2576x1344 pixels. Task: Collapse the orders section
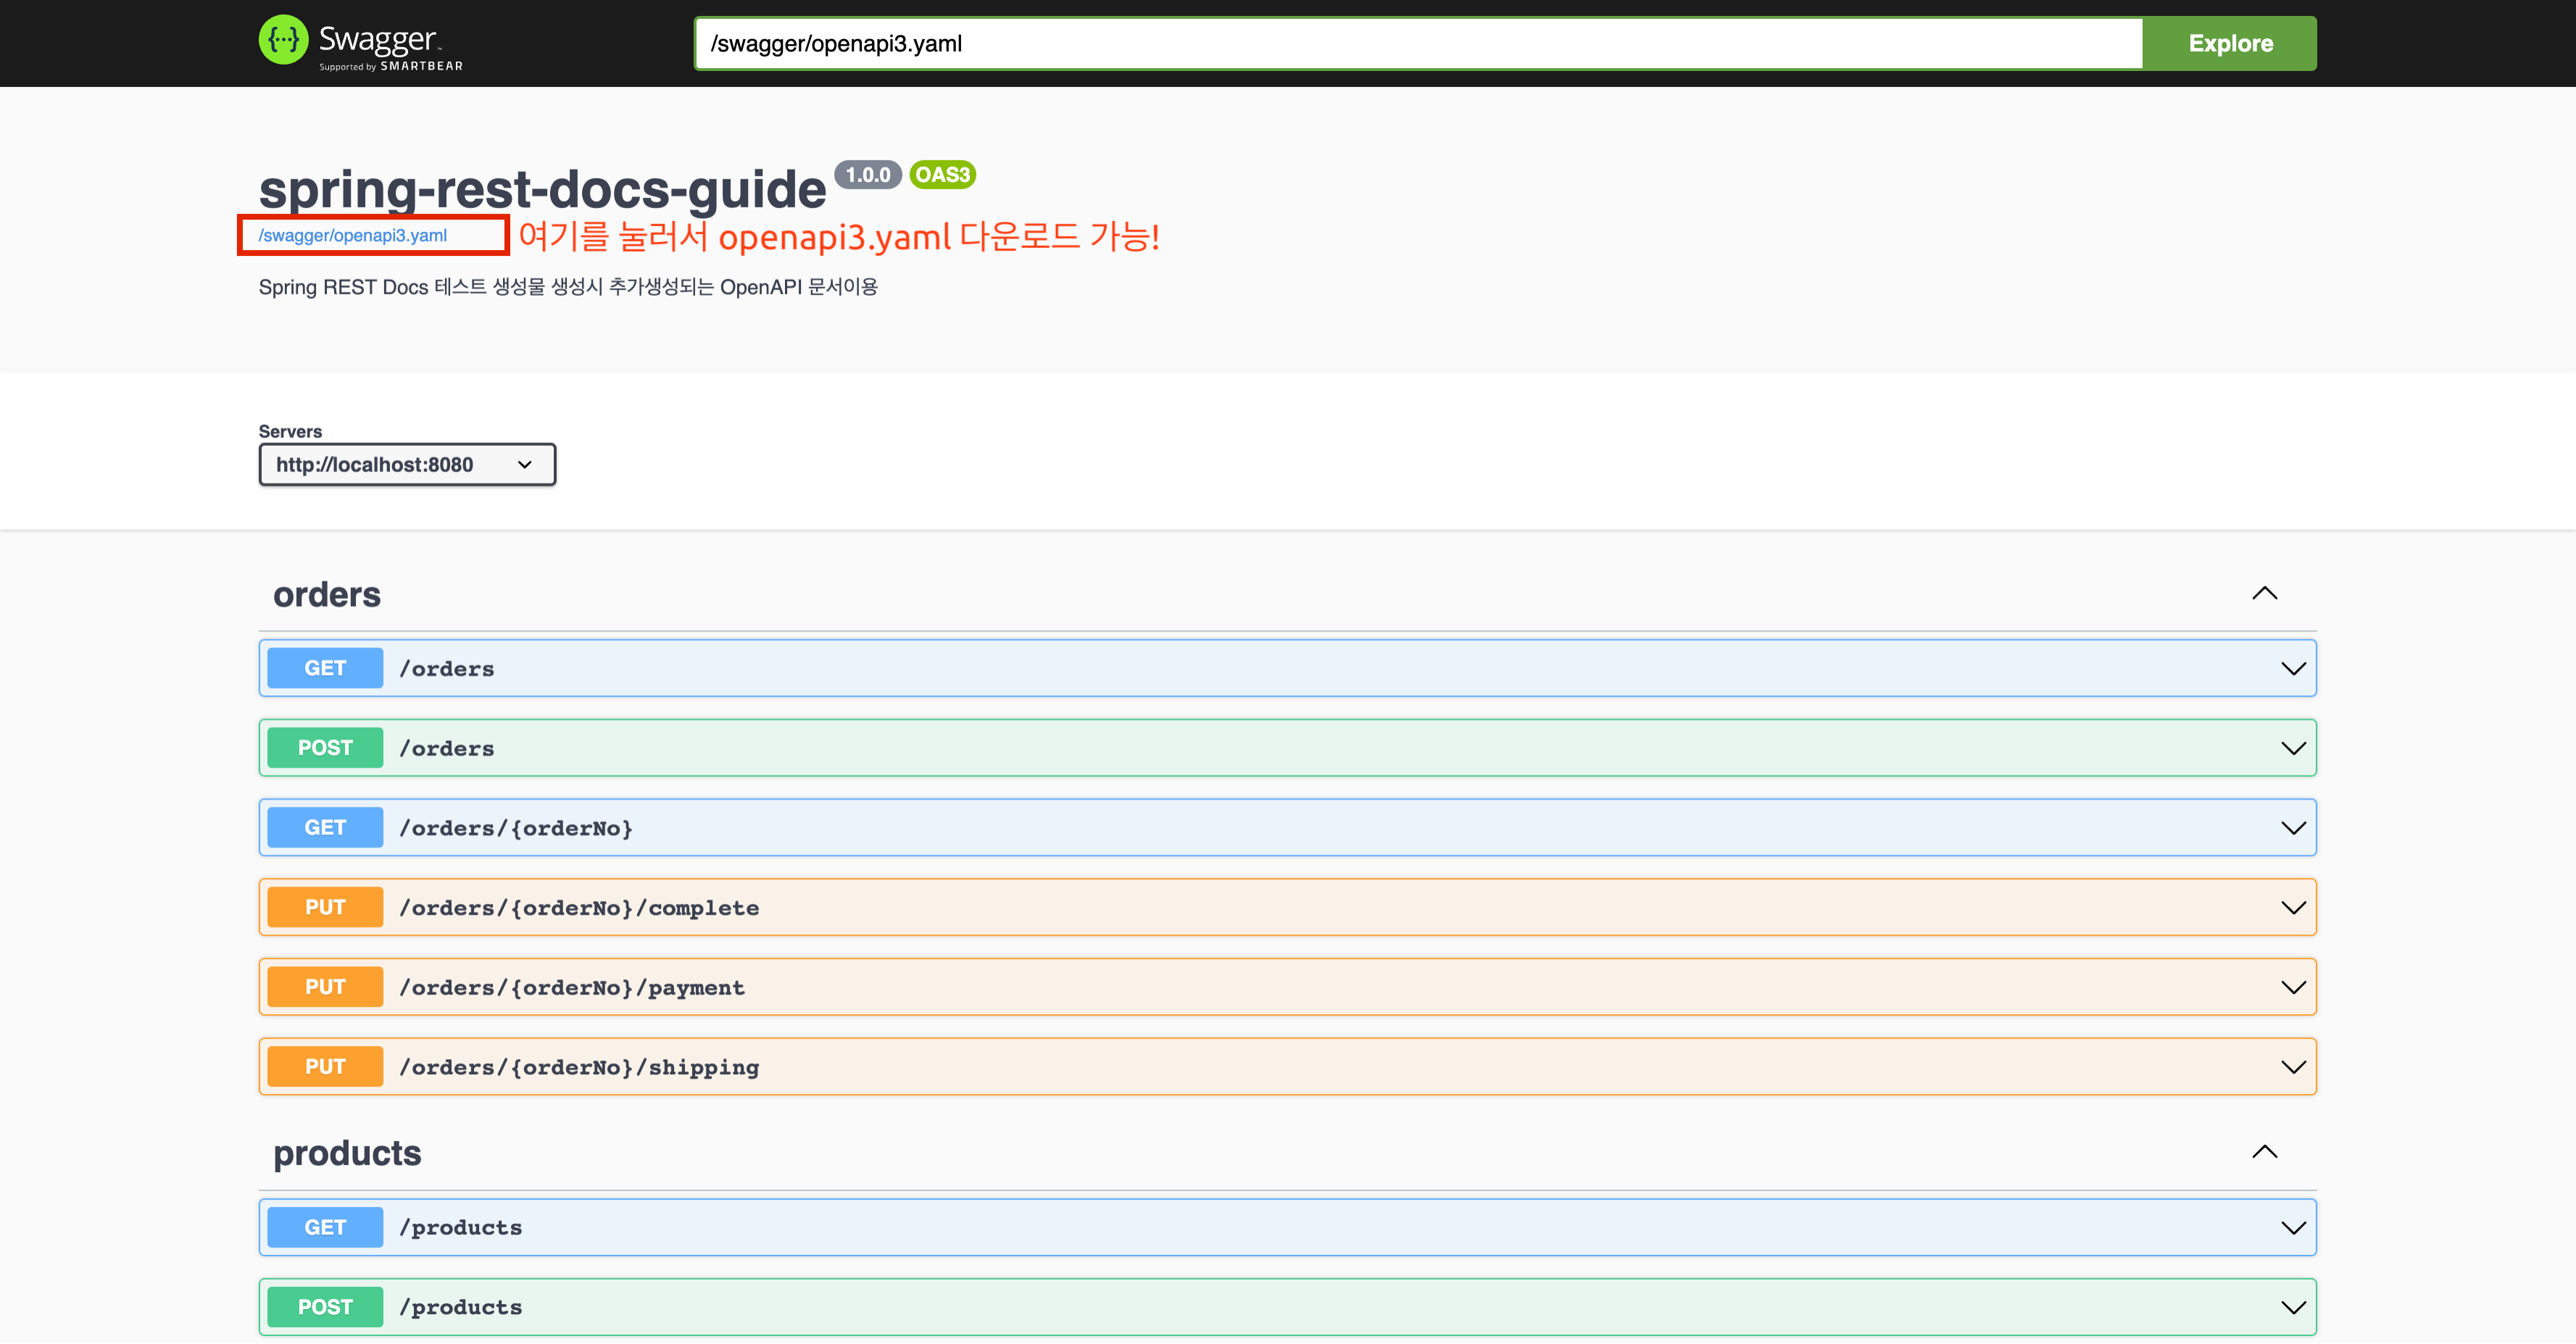2265,593
